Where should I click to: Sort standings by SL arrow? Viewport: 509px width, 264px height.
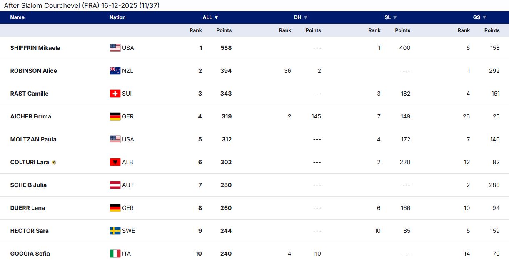[395, 17]
